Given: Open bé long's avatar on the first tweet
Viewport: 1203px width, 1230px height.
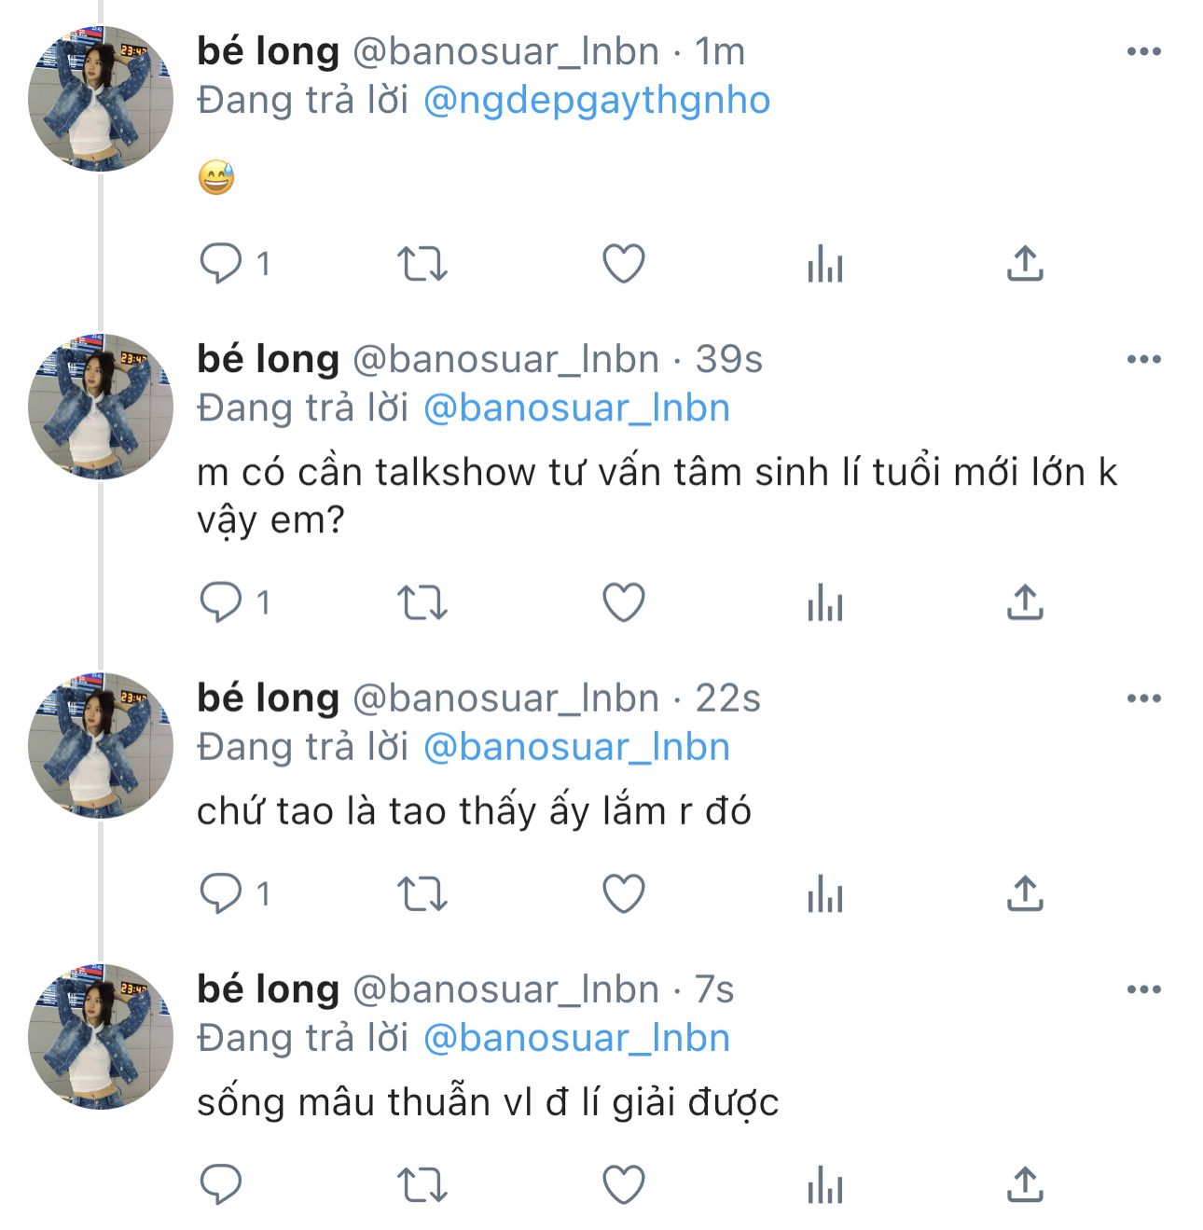Looking at the screenshot, I should 101,99.
